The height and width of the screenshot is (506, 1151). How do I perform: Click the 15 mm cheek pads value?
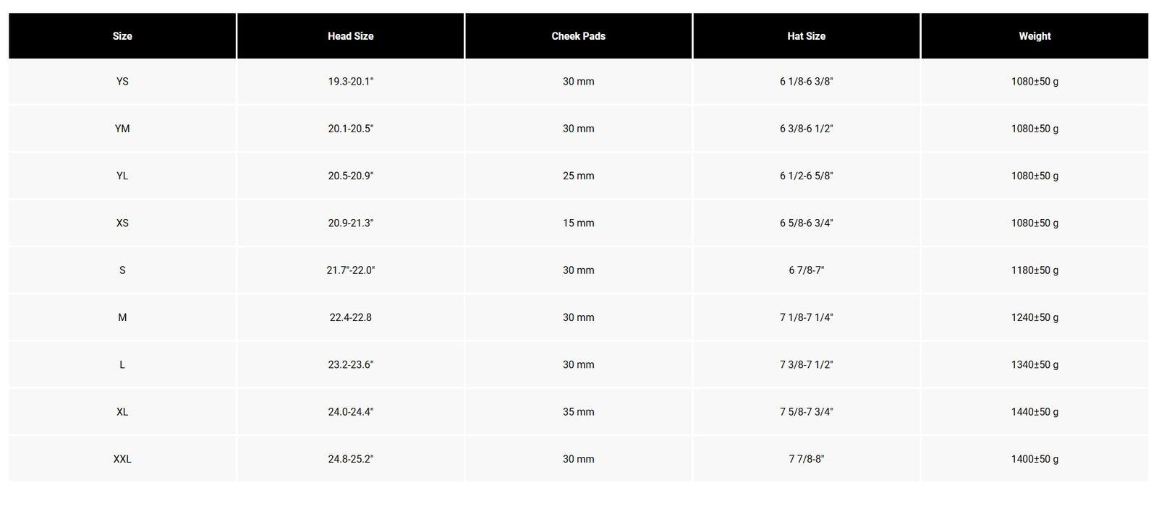point(578,223)
